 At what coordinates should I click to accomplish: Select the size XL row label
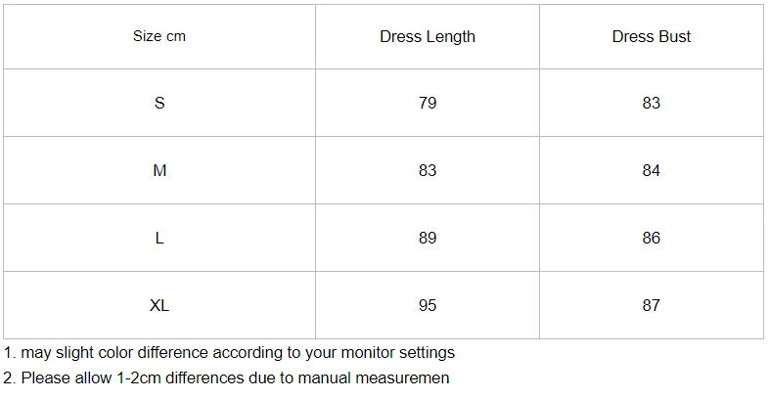coord(159,305)
